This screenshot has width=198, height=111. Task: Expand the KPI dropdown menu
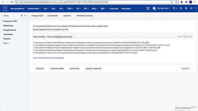click(86, 9)
